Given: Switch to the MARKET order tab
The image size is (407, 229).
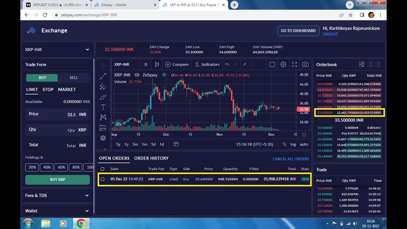Looking at the screenshot, I should (67, 90).
